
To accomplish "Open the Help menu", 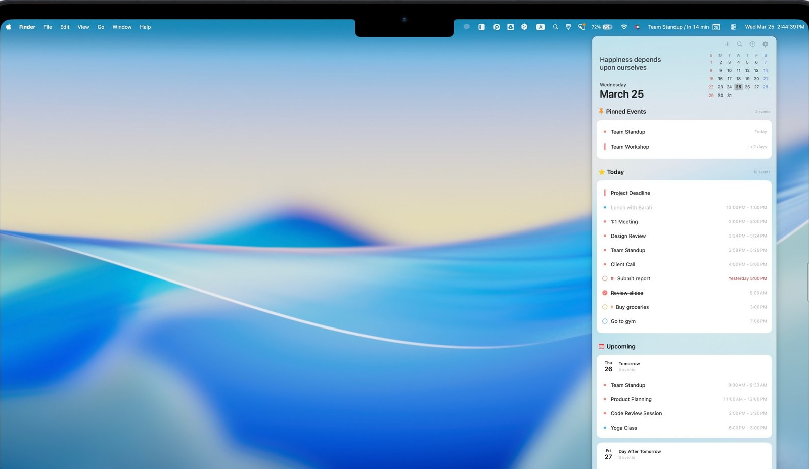I will [145, 27].
